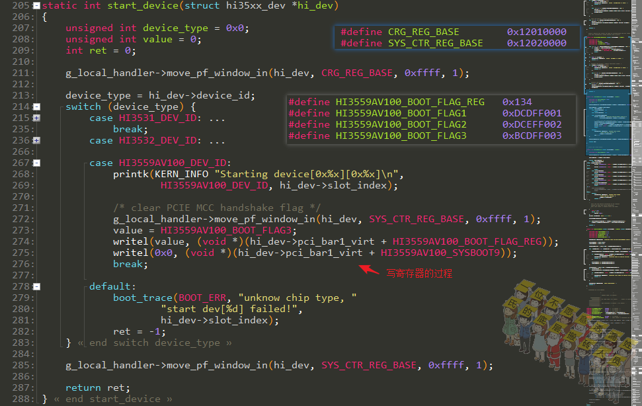Click HI3559AV100_BOOT_FLAG3 on line 273
Screen dimensions: 642x406
coord(226,230)
